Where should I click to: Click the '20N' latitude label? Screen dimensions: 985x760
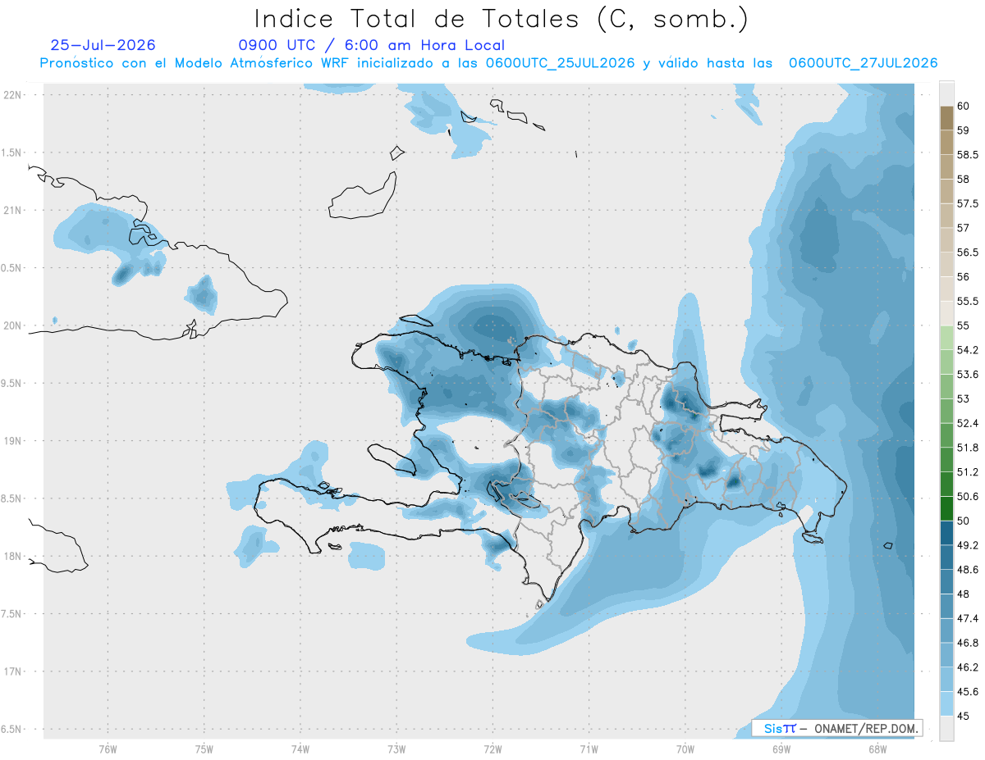point(12,325)
